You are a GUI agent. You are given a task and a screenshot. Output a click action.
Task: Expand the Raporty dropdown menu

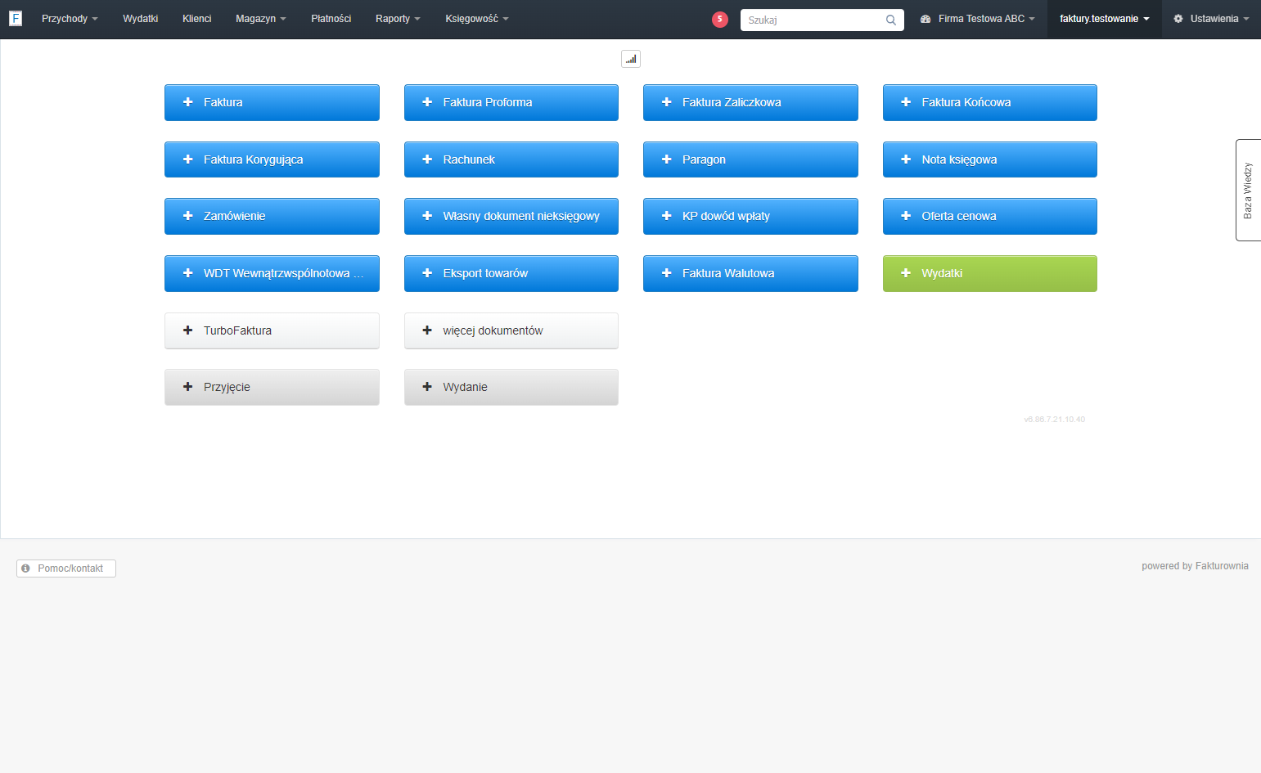pos(398,19)
